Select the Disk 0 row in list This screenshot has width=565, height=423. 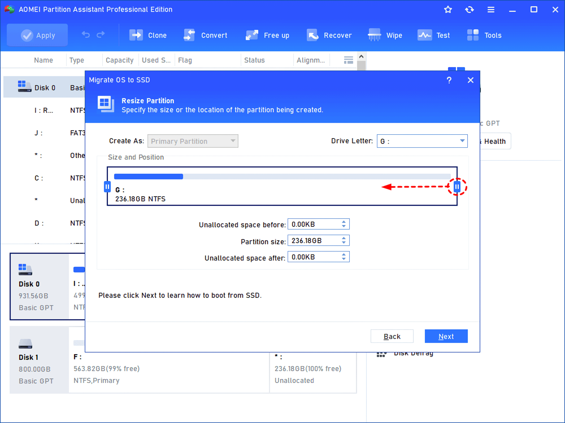[x=44, y=87]
